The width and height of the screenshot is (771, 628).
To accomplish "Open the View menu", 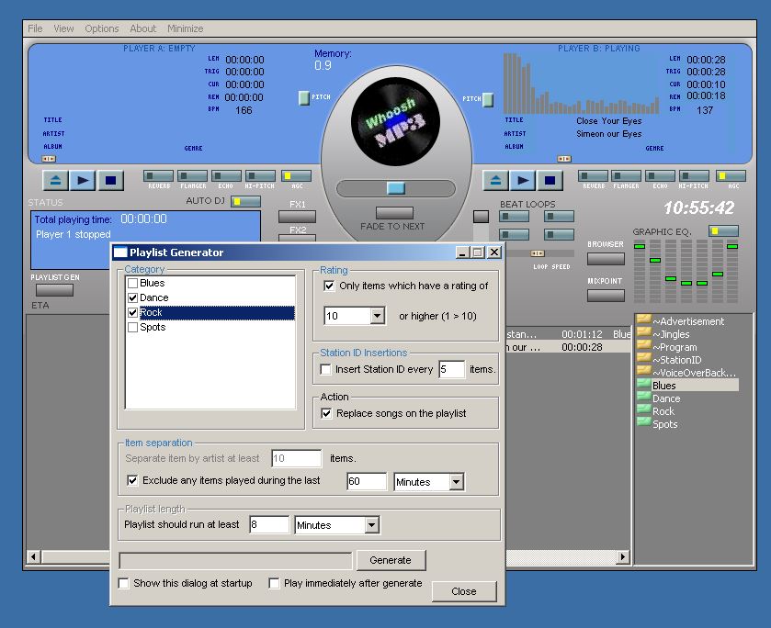I will tap(64, 28).
